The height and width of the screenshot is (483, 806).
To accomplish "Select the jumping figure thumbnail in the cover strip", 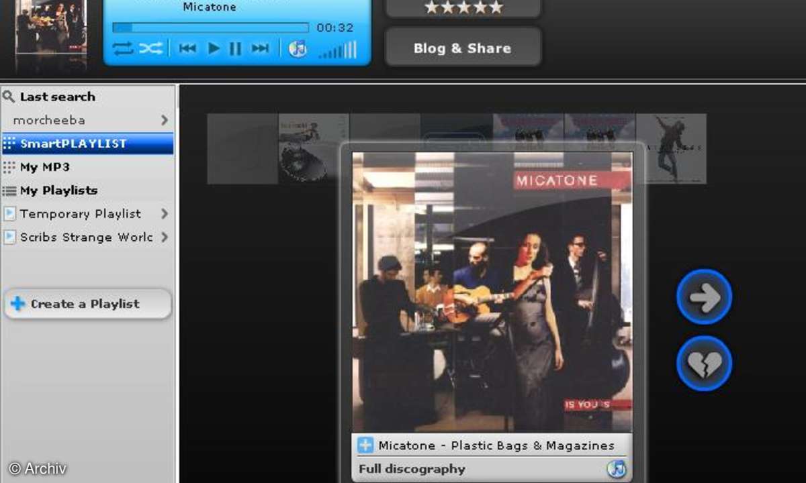I will click(x=671, y=148).
